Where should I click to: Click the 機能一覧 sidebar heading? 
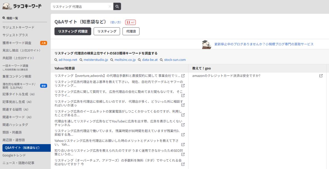(10, 18)
